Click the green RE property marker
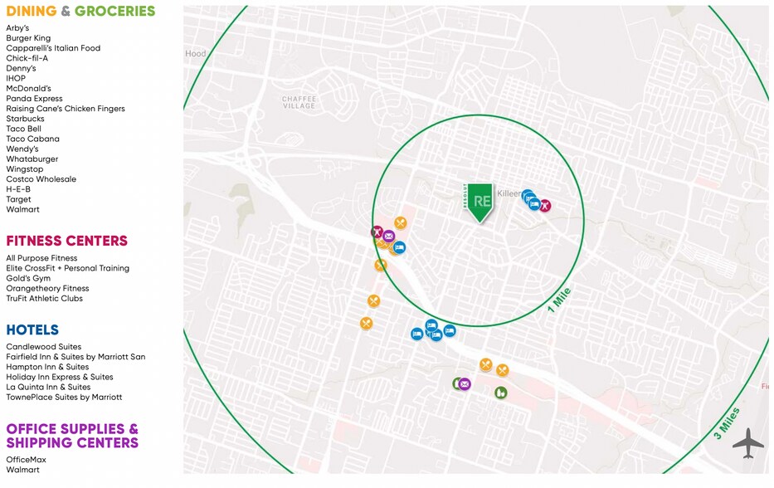Image resolution: width=774 pixels, height=488 pixels. (x=479, y=202)
